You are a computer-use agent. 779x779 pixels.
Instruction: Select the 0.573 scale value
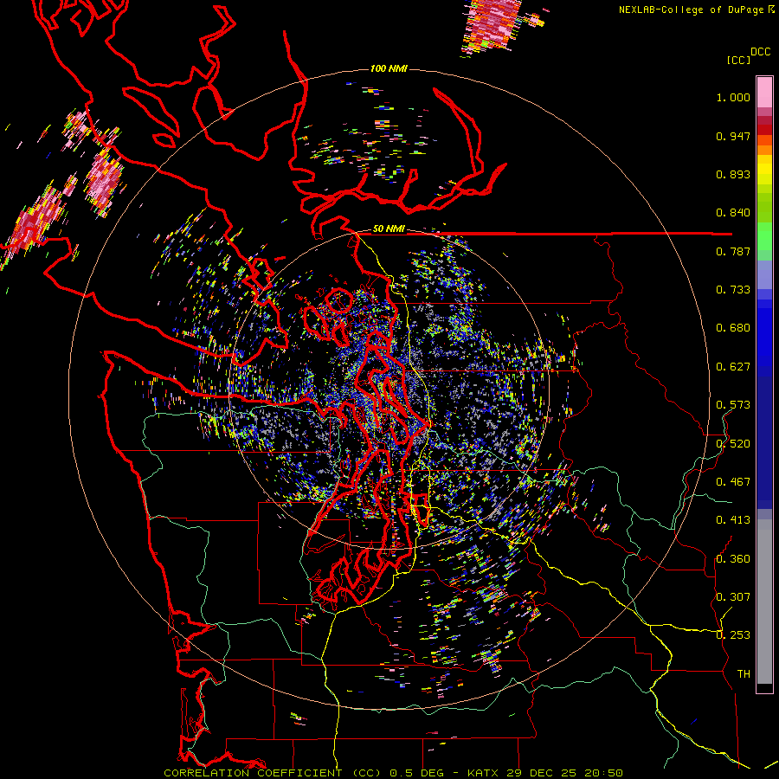tap(733, 405)
